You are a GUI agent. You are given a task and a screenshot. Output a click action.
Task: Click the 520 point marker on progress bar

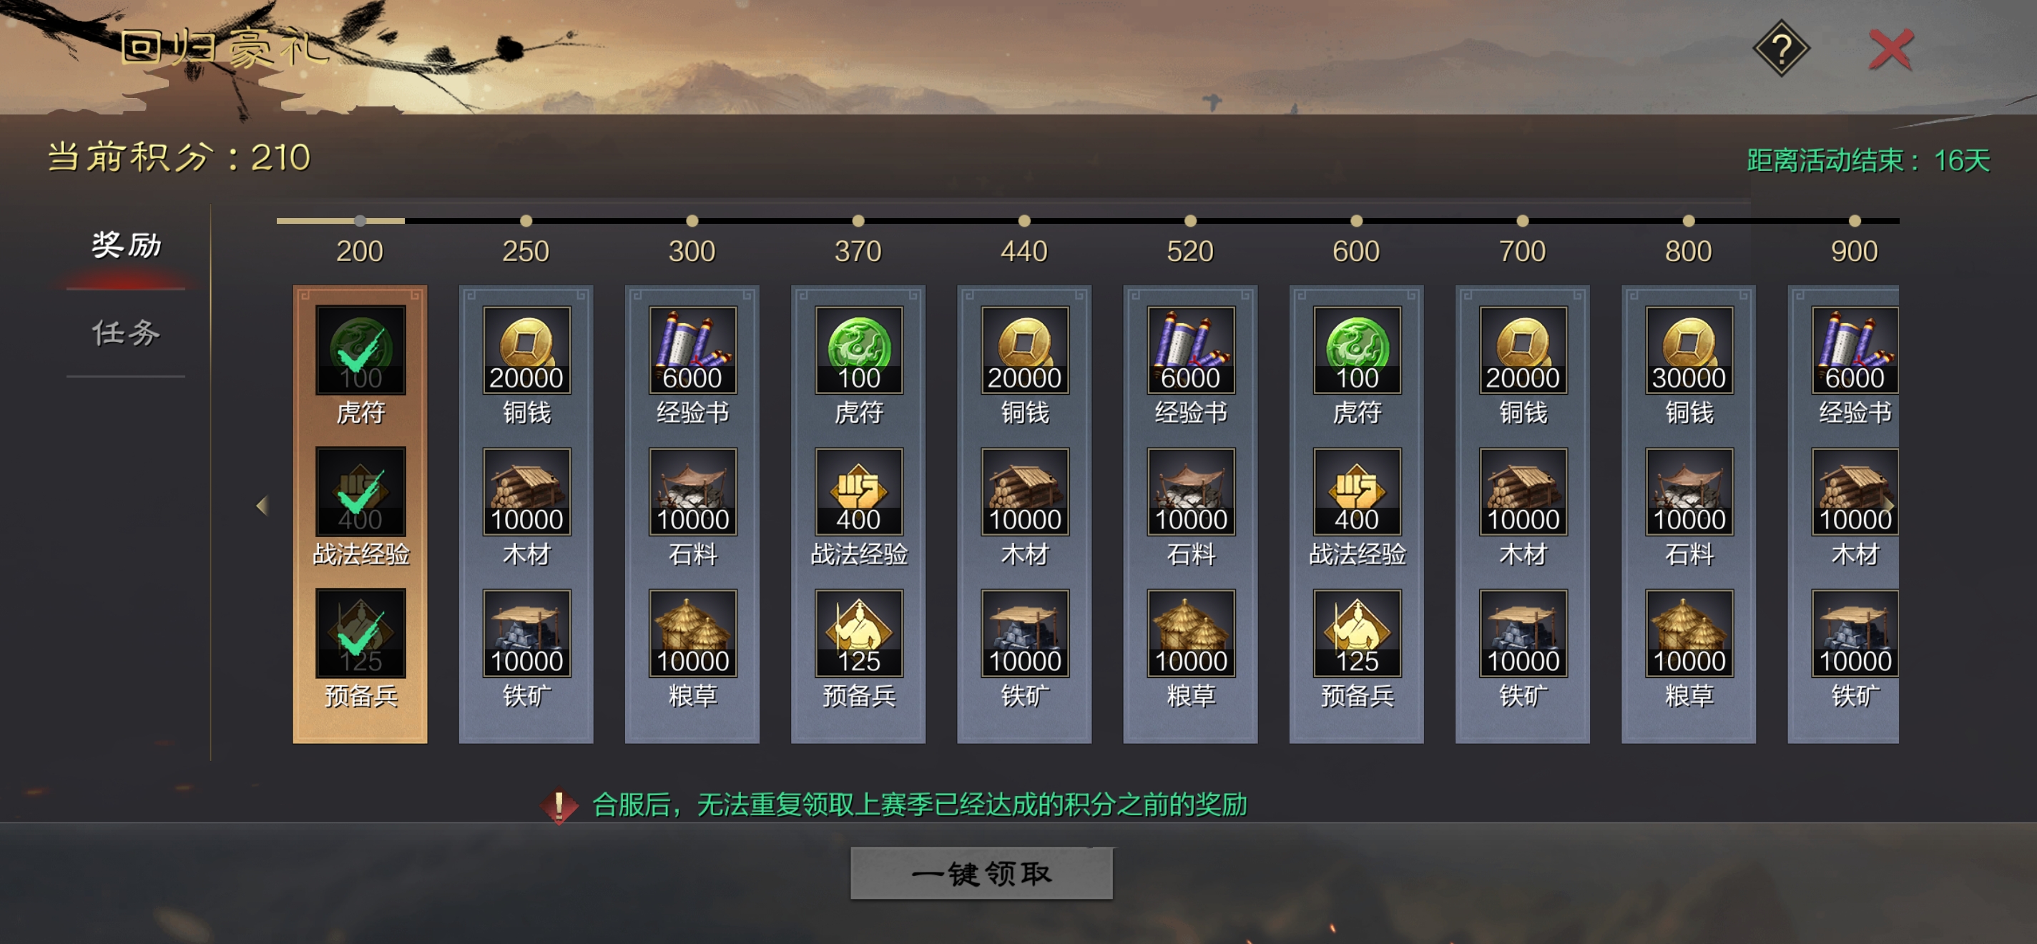coord(1190,222)
